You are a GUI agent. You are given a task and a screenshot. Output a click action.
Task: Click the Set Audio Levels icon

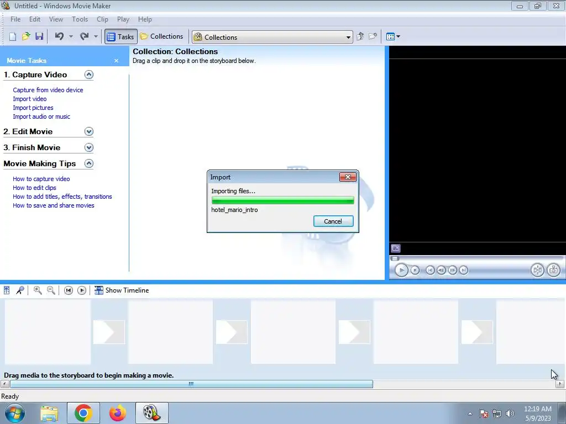point(7,290)
